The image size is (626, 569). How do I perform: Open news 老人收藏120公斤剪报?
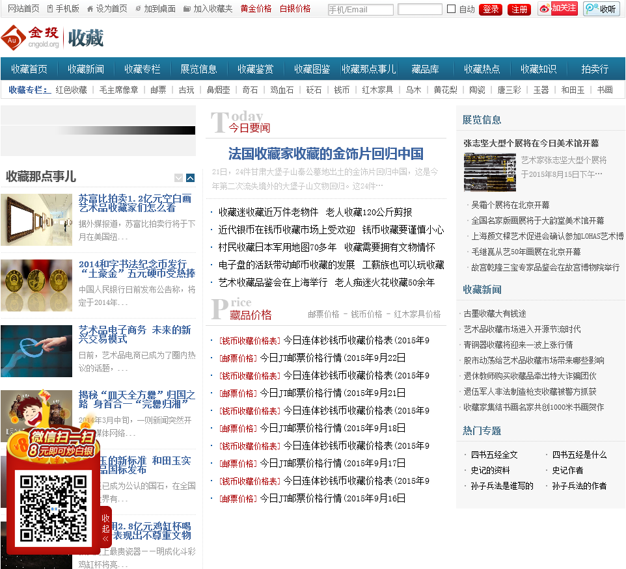tap(369, 212)
